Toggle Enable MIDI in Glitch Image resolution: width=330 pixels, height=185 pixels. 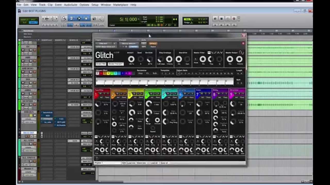coord(101,64)
